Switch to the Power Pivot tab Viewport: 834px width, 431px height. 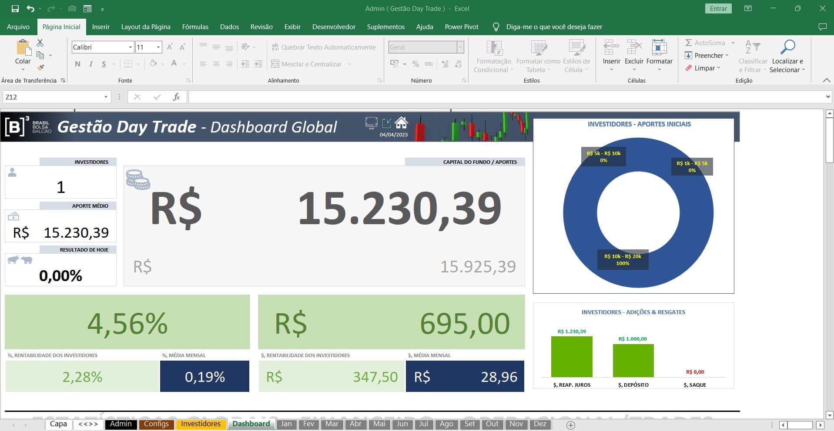coord(462,27)
